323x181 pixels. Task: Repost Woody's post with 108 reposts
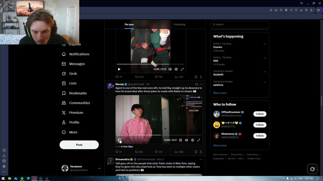(139, 152)
